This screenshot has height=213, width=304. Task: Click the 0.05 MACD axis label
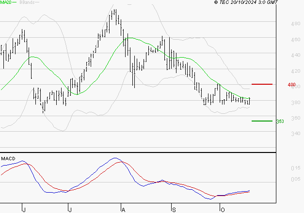point(295,179)
